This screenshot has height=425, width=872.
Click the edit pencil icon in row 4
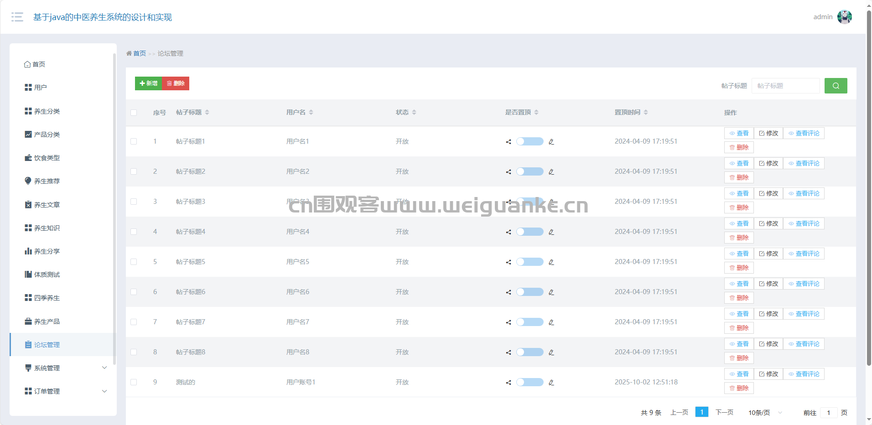pos(551,232)
